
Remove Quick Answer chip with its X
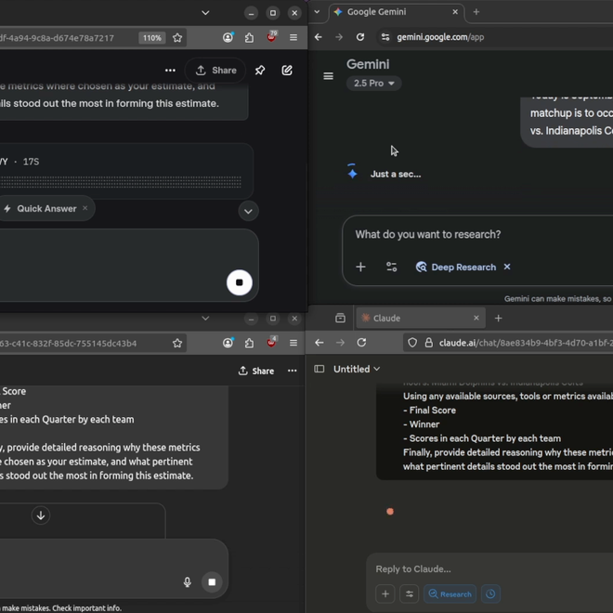85,208
